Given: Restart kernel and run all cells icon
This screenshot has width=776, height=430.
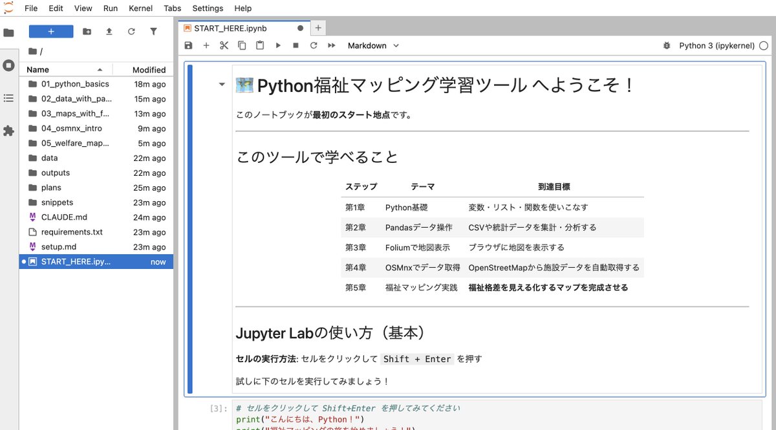Looking at the screenshot, I should click(332, 45).
